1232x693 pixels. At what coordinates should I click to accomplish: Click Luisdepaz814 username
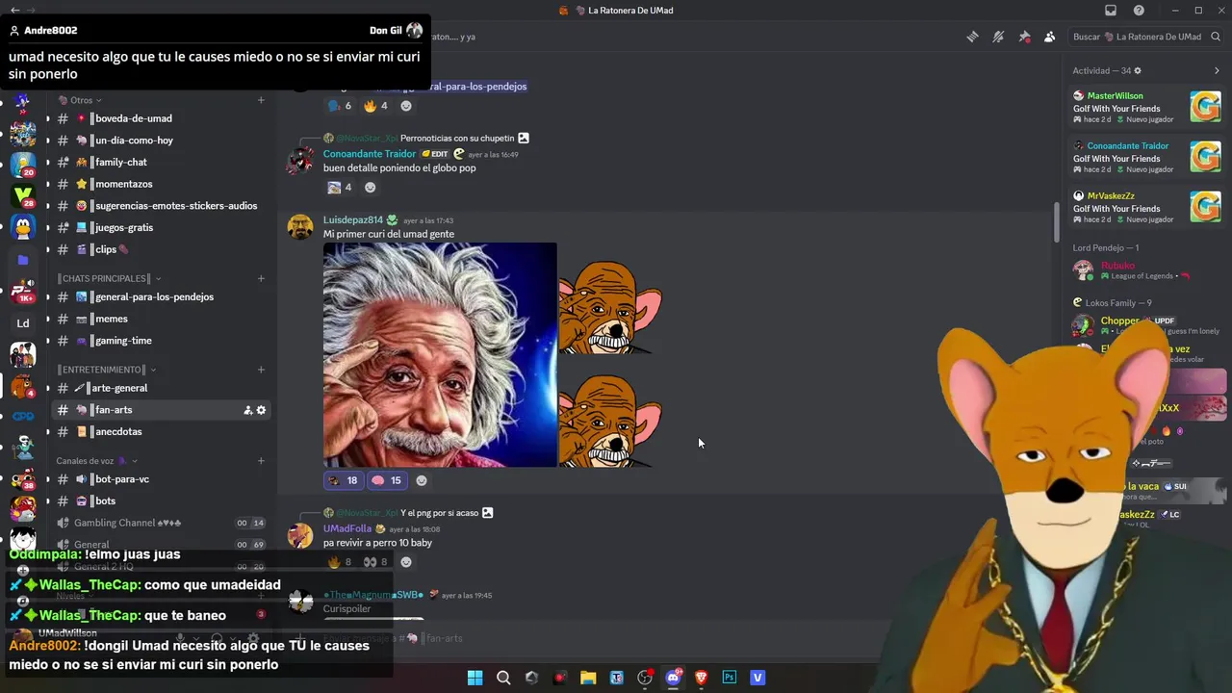pos(352,220)
